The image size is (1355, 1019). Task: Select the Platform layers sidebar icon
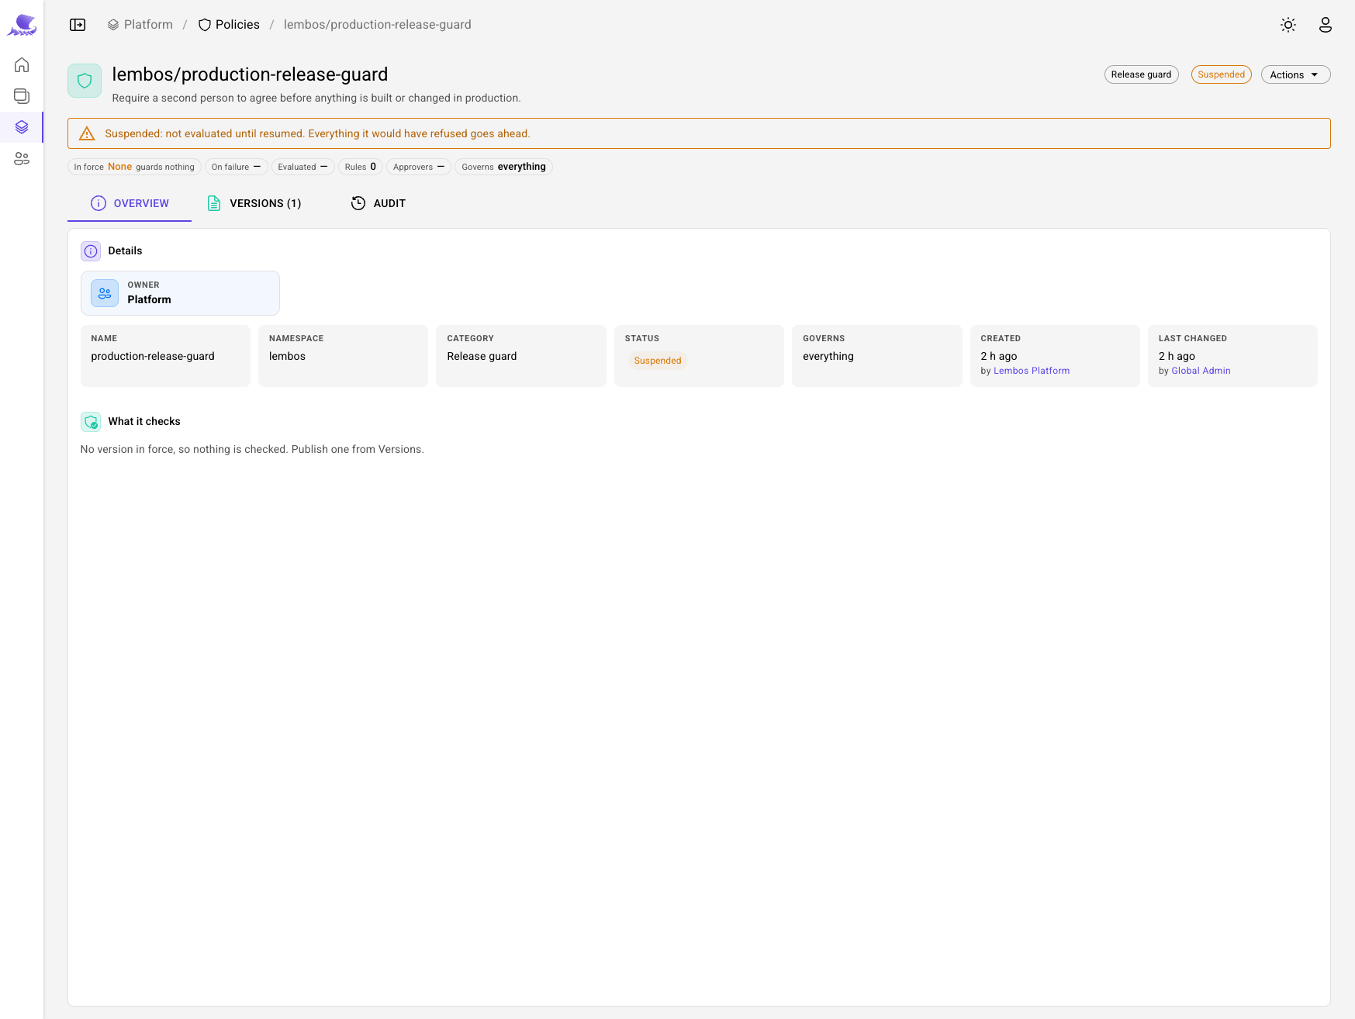[22, 127]
